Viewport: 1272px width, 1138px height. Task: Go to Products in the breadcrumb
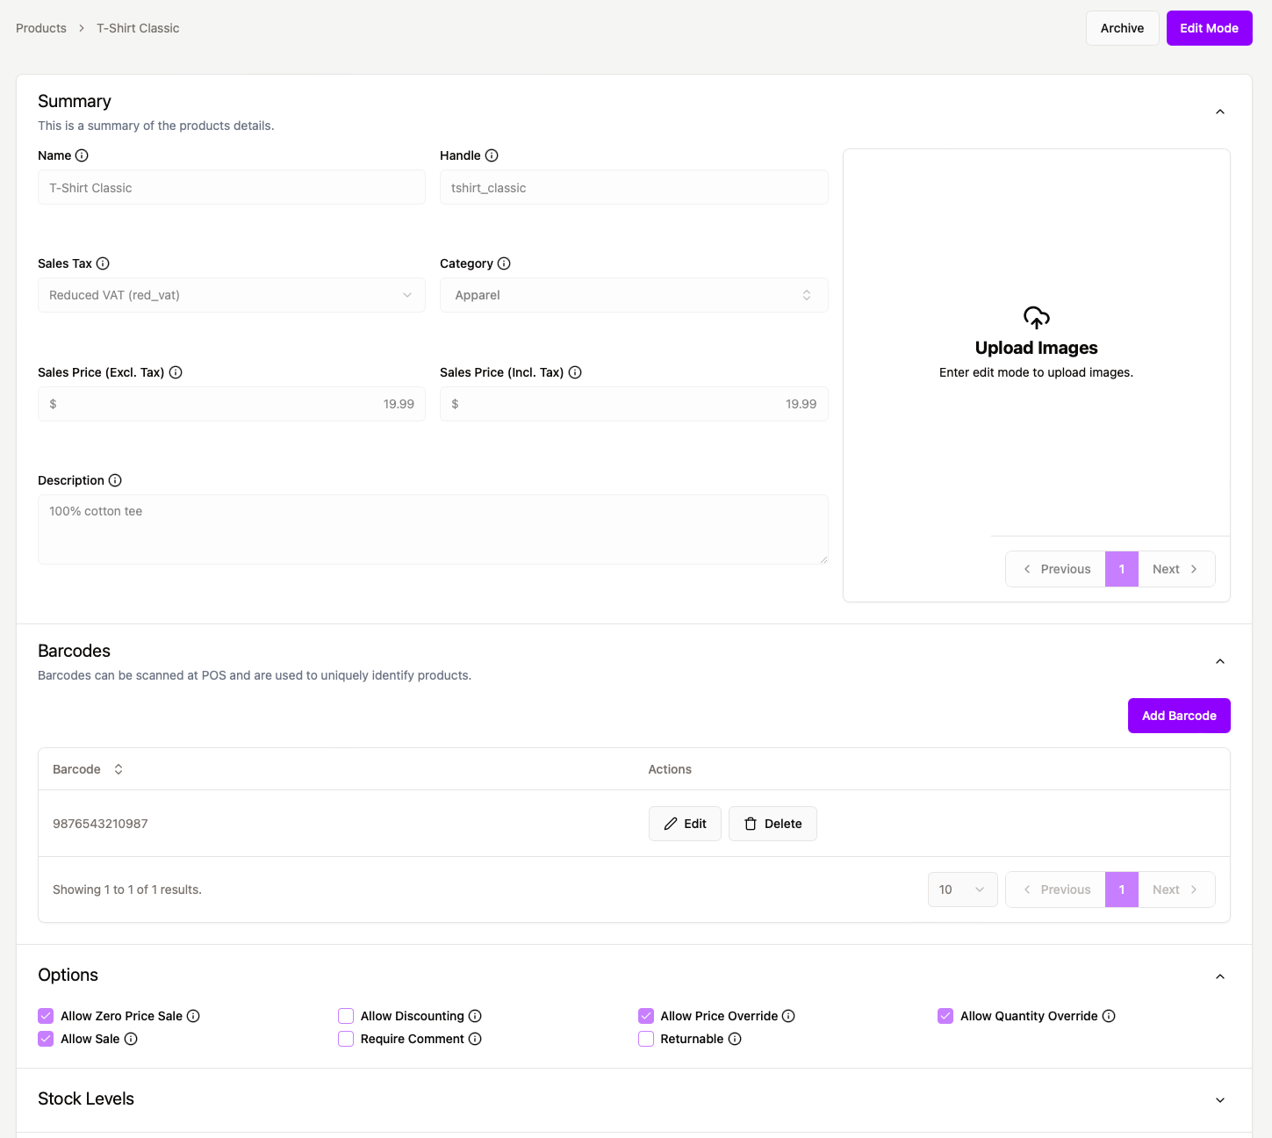pos(41,28)
